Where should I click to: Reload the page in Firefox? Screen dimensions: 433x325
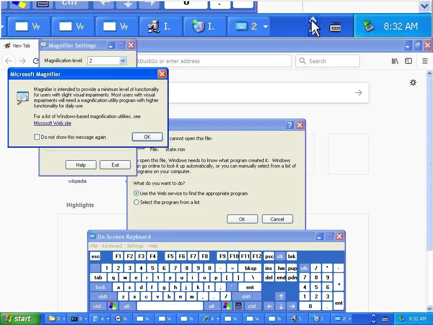pyautogui.click(x=36, y=61)
